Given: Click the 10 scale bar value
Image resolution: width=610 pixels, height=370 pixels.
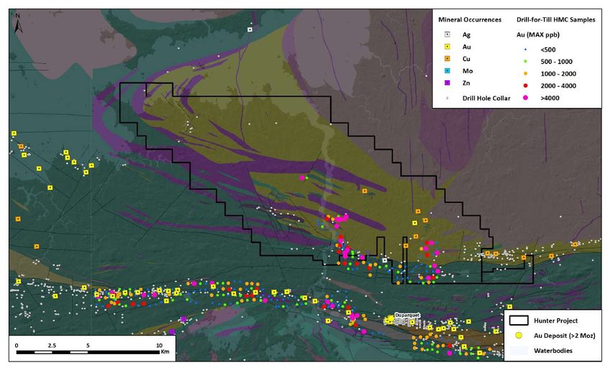Looking at the screenshot, I should click(159, 345).
